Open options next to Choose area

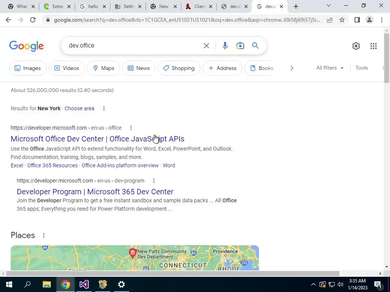[x=104, y=108]
